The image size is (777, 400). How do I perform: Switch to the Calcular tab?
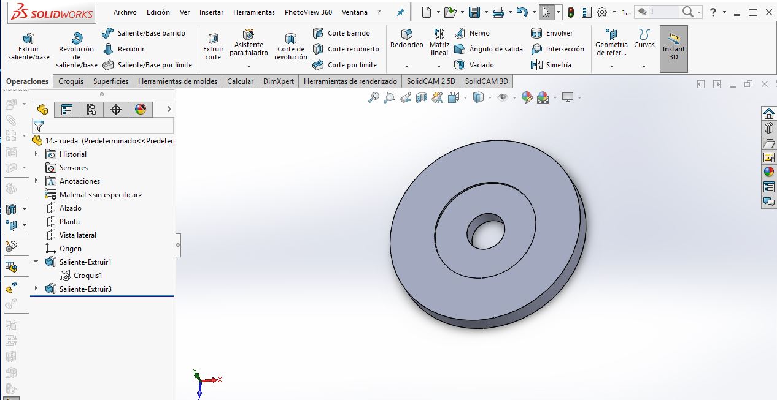pyautogui.click(x=240, y=81)
